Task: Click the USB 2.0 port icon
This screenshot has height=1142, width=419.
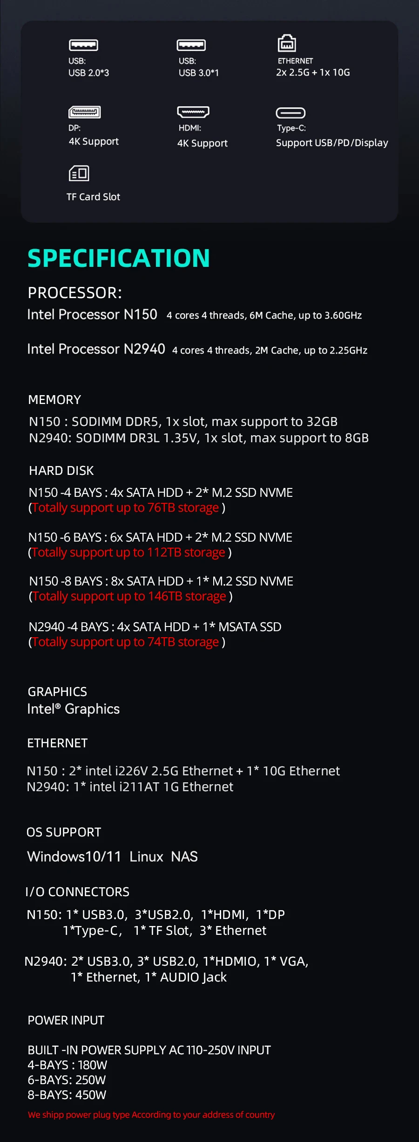Action: (x=83, y=45)
